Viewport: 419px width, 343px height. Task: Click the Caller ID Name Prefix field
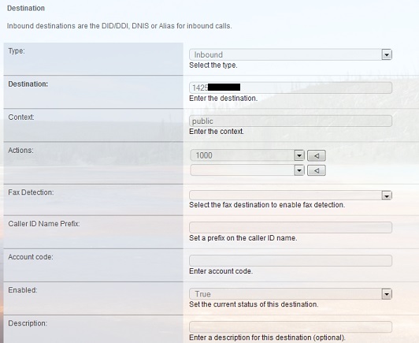pos(291,227)
